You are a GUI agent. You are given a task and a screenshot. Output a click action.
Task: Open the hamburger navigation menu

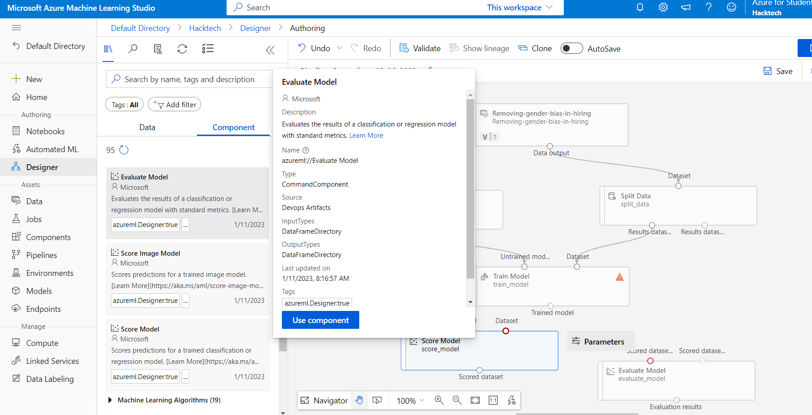click(x=16, y=28)
